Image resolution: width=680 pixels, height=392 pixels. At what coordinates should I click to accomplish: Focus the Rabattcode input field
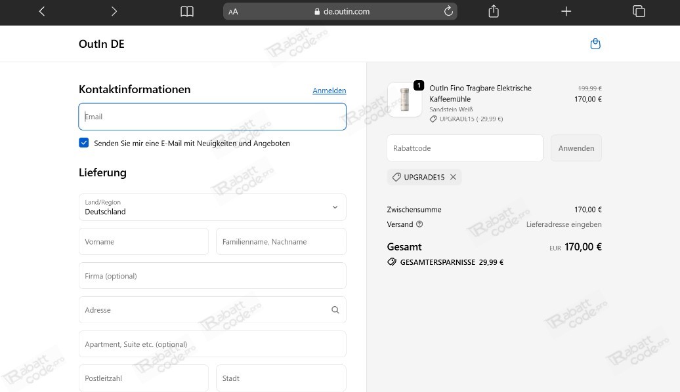click(x=465, y=148)
